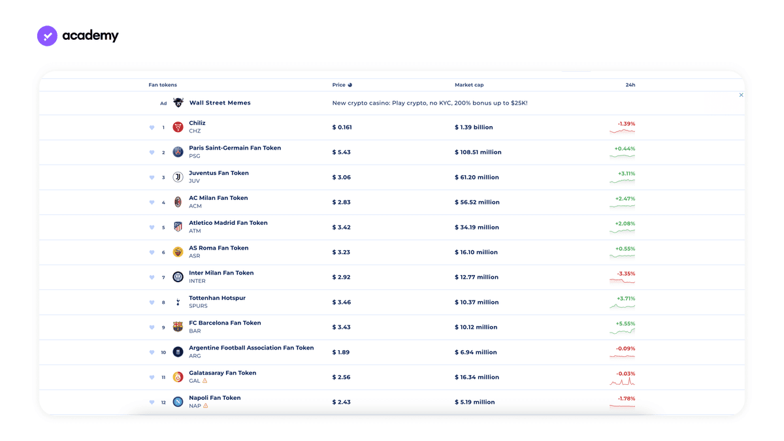Click the FC Barcelona token logo

(x=178, y=327)
